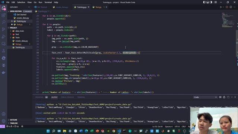This screenshot has height=134, width=238.
Task: Toggle output scroll lock
Action: 224,97
